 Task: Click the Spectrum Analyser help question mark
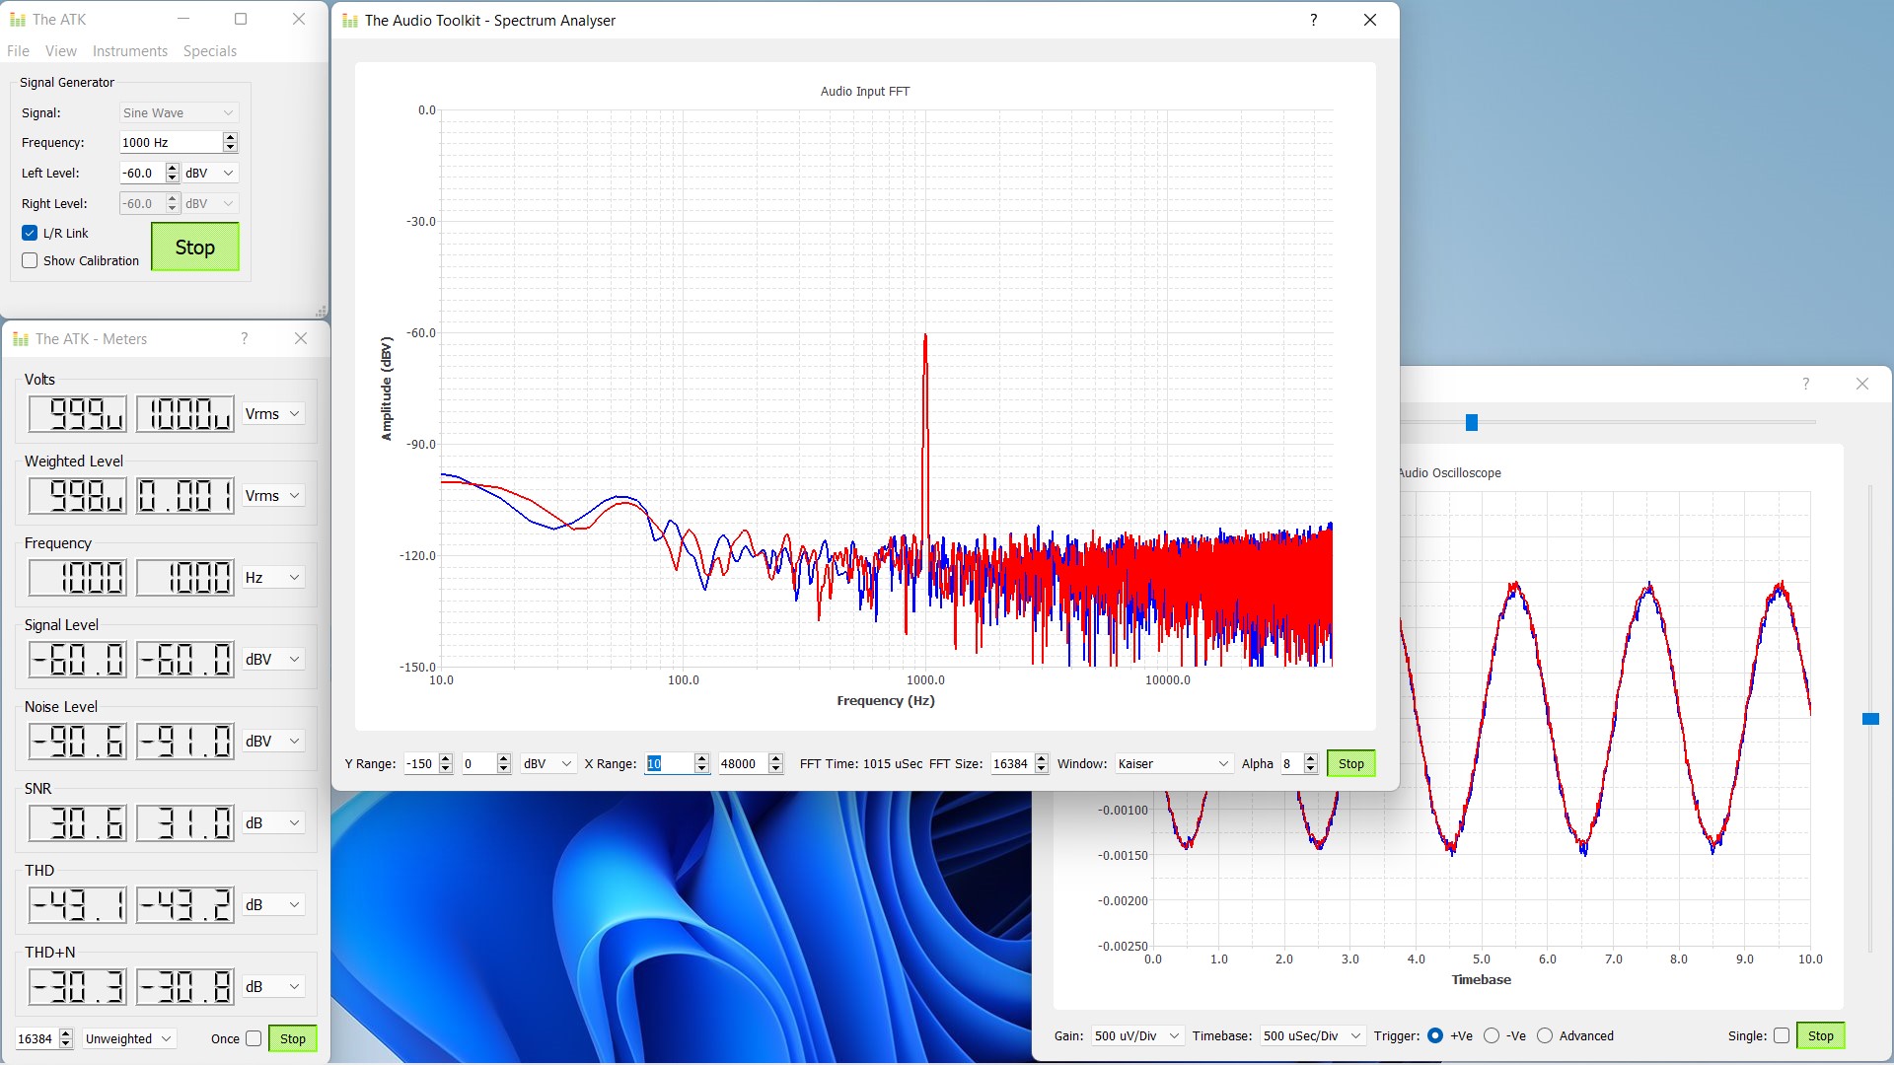tap(1313, 20)
